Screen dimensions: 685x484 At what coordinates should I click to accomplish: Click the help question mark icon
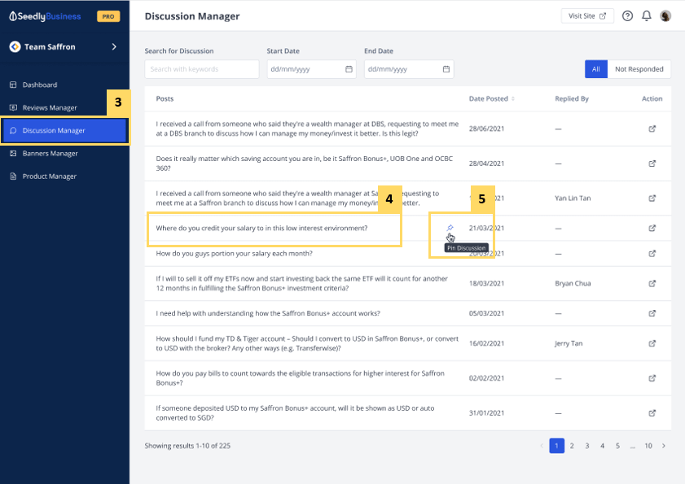[627, 16]
